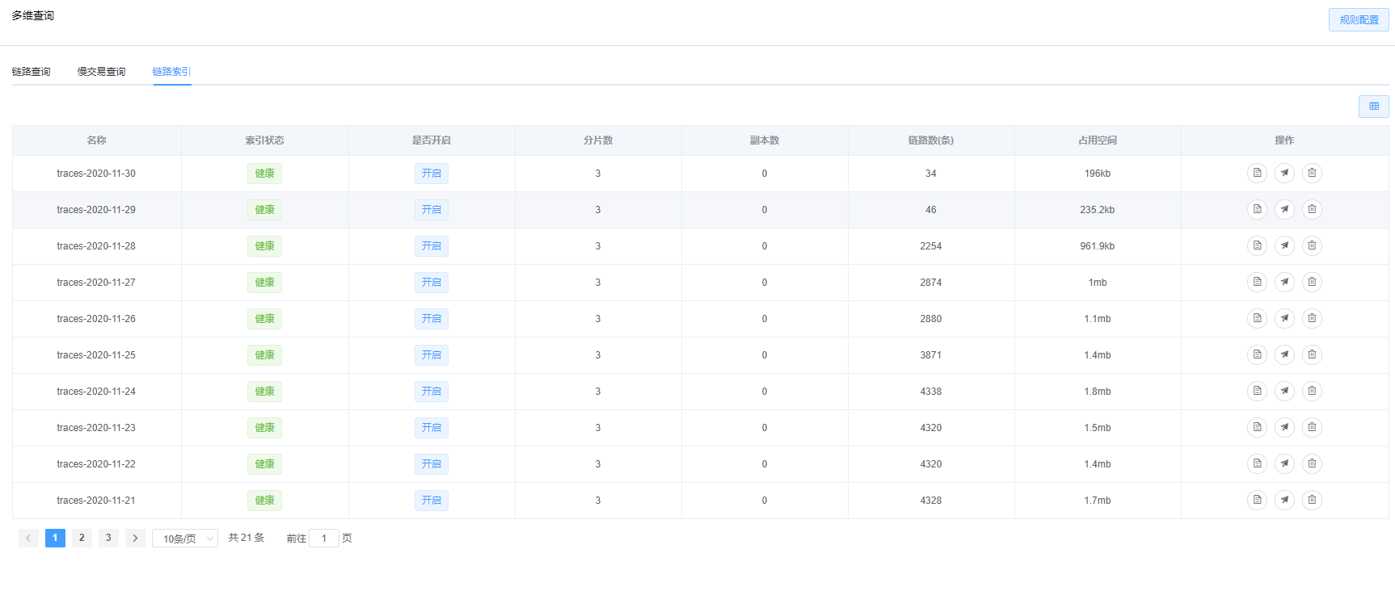Delete index traces-2020-11-22 via trash icon
Image resolution: width=1395 pixels, height=591 pixels.
tap(1312, 463)
